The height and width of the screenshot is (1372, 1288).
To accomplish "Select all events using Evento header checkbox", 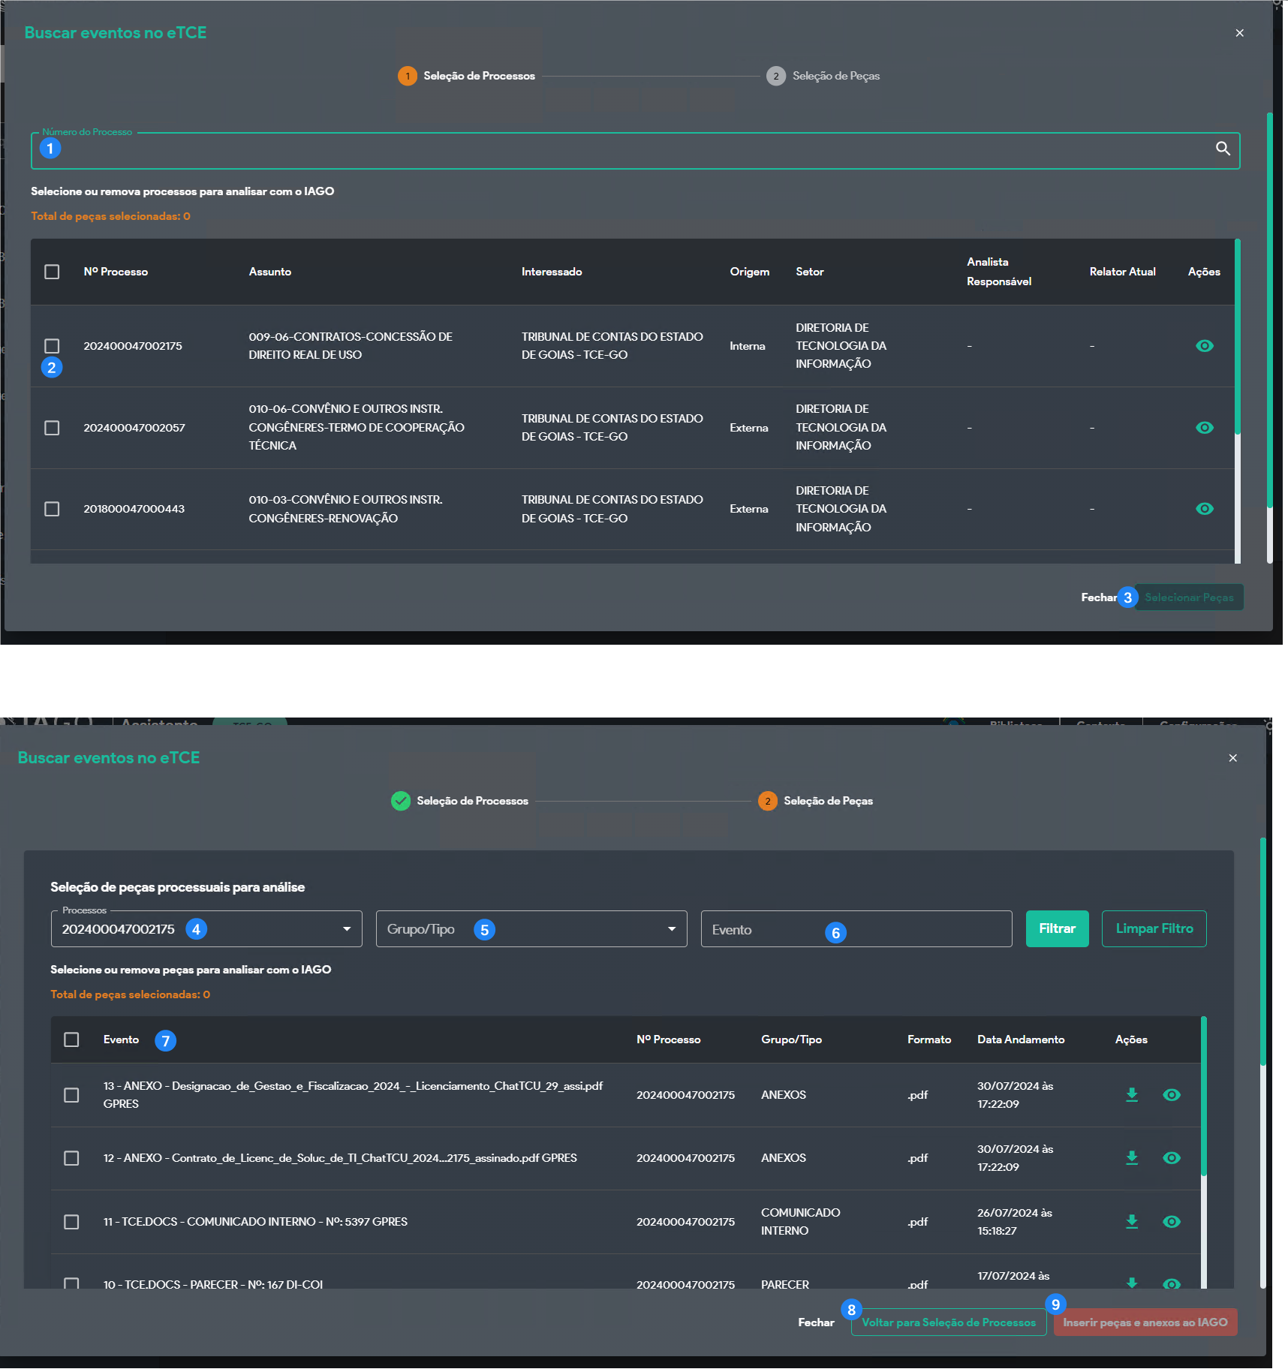I will click(x=71, y=1040).
